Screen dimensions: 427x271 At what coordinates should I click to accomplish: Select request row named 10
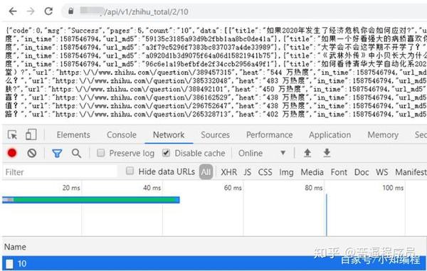(x=213, y=263)
